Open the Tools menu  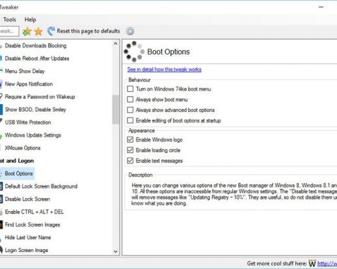(x=10, y=20)
